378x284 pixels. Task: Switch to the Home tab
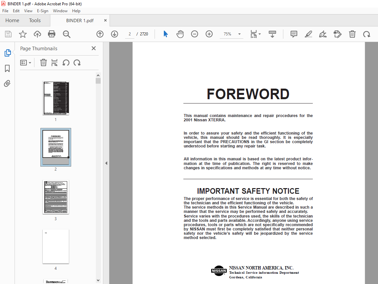(x=12, y=20)
